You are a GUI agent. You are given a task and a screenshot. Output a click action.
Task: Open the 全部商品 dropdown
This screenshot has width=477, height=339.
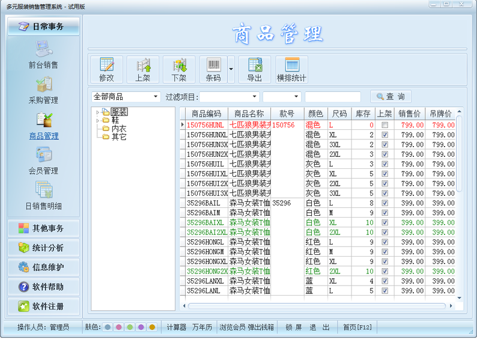[126, 97]
